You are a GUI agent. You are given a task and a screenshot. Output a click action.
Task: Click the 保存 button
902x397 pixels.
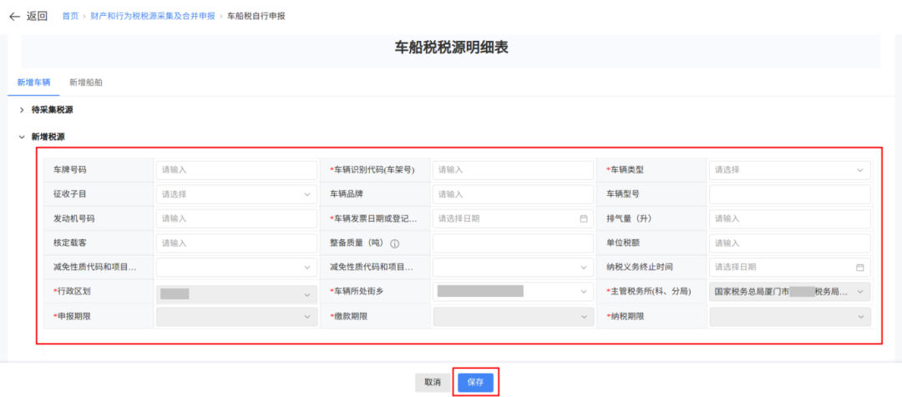476,383
